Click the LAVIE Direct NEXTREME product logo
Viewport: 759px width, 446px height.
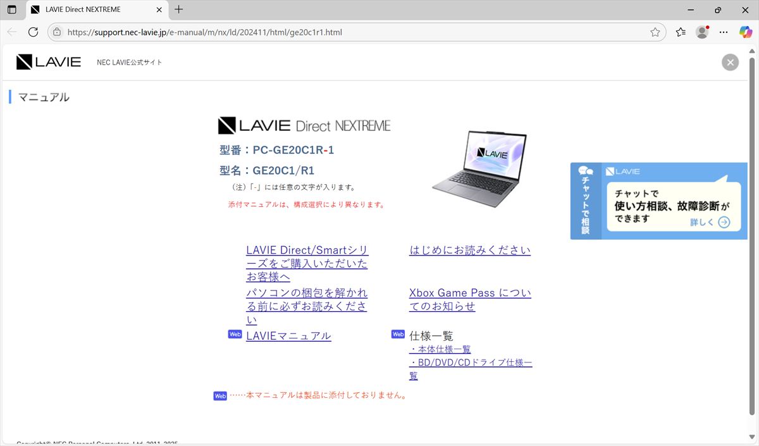[304, 125]
